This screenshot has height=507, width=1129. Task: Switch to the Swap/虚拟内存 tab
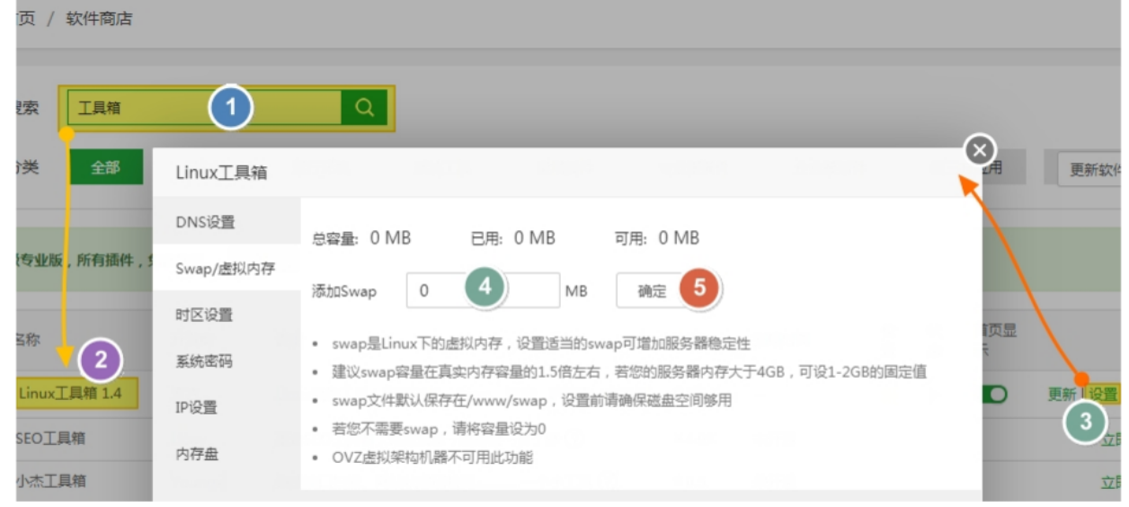[x=225, y=268]
